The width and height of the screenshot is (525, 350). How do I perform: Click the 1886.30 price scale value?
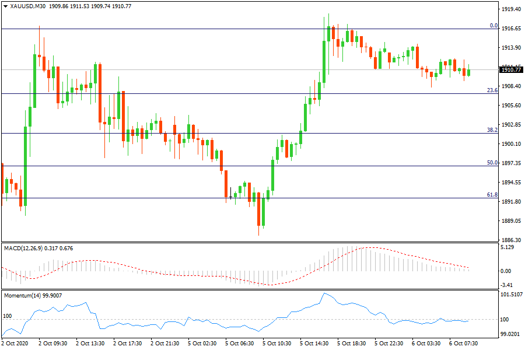click(x=511, y=240)
